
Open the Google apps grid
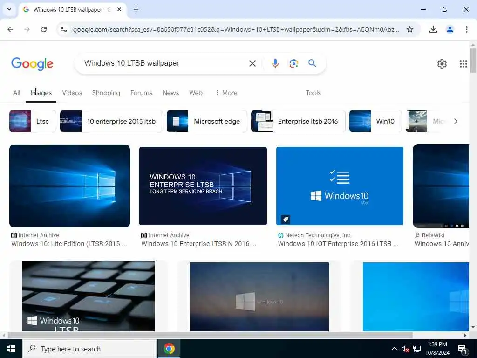463,63
